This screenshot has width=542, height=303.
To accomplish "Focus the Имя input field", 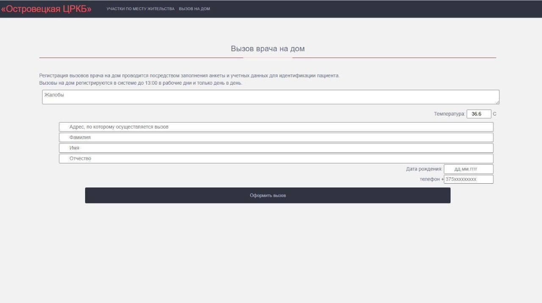I will (x=276, y=148).
